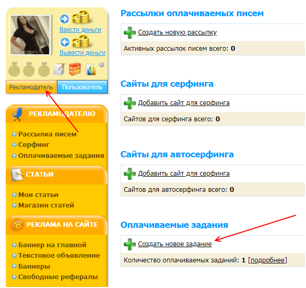
Task: Click the Оплачиваемые задания blue heading
Action: (x=174, y=225)
